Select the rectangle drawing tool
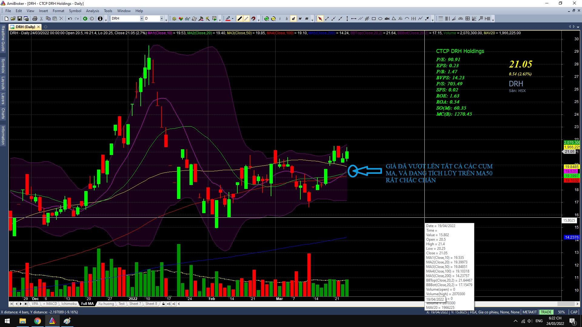The height and width of the screenshot is (327, 582). (374, 19)
